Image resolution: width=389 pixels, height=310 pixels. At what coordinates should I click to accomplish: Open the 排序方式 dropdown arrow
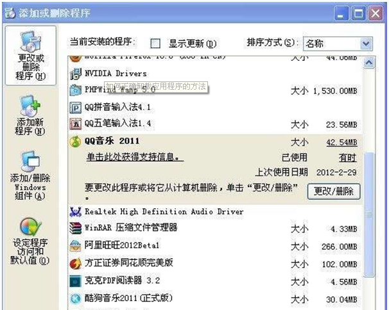(366, 44)
